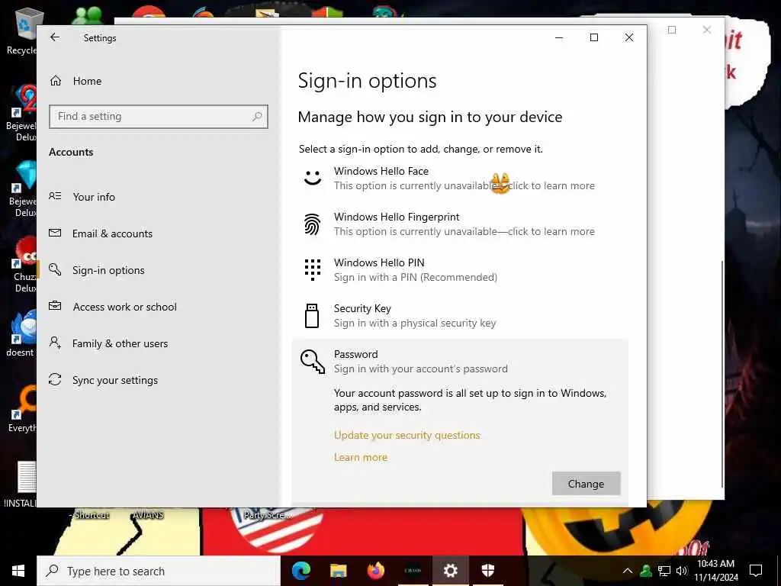Launch Firefox from taskbar
781x586 pixels.
(x=375, y=571)
